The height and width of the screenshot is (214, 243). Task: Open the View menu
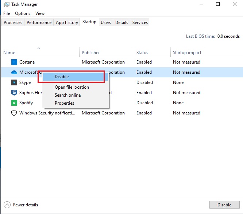pyautogui.click(x=40, y=13)
